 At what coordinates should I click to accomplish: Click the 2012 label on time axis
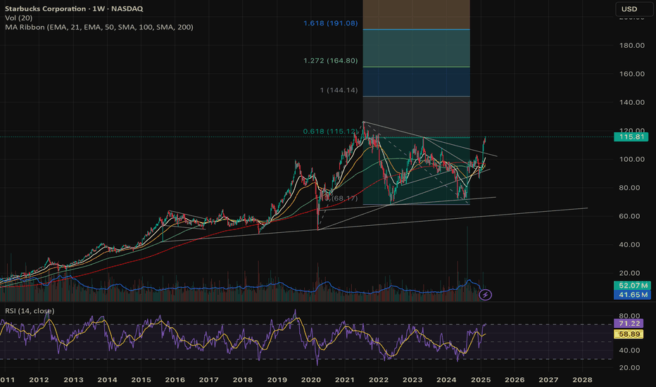[x=39, y=380]
